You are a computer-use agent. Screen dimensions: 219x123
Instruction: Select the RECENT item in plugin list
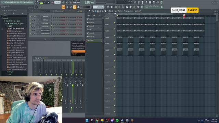[x=78, y=54]
